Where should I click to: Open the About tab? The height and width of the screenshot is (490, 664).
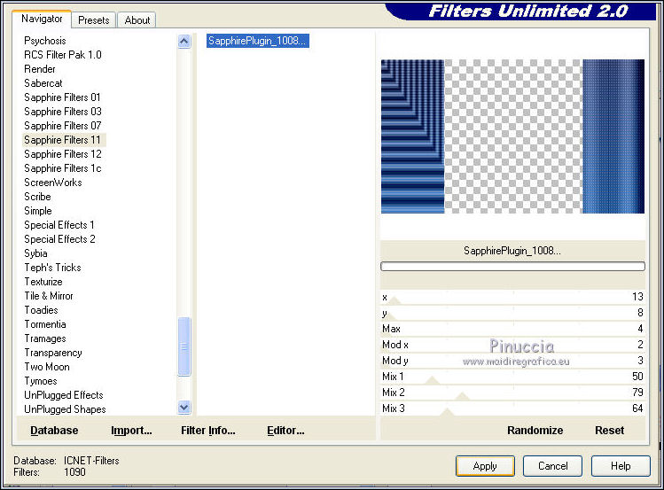(137, 19)
